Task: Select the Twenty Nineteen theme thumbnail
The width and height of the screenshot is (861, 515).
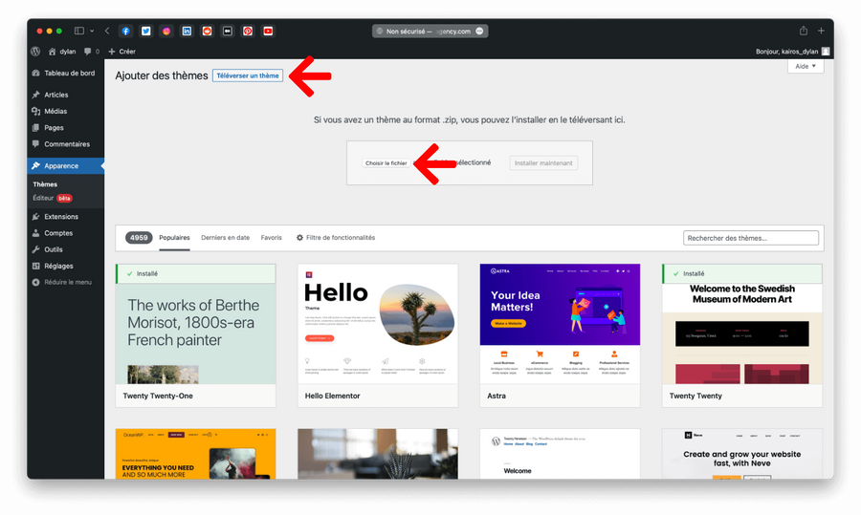Action: 560,454
